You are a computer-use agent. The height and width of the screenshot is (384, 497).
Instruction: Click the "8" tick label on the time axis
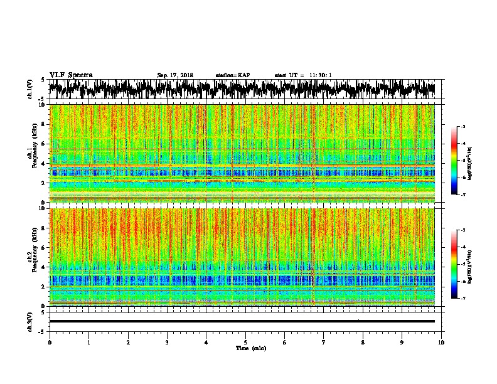coord(363,343)
